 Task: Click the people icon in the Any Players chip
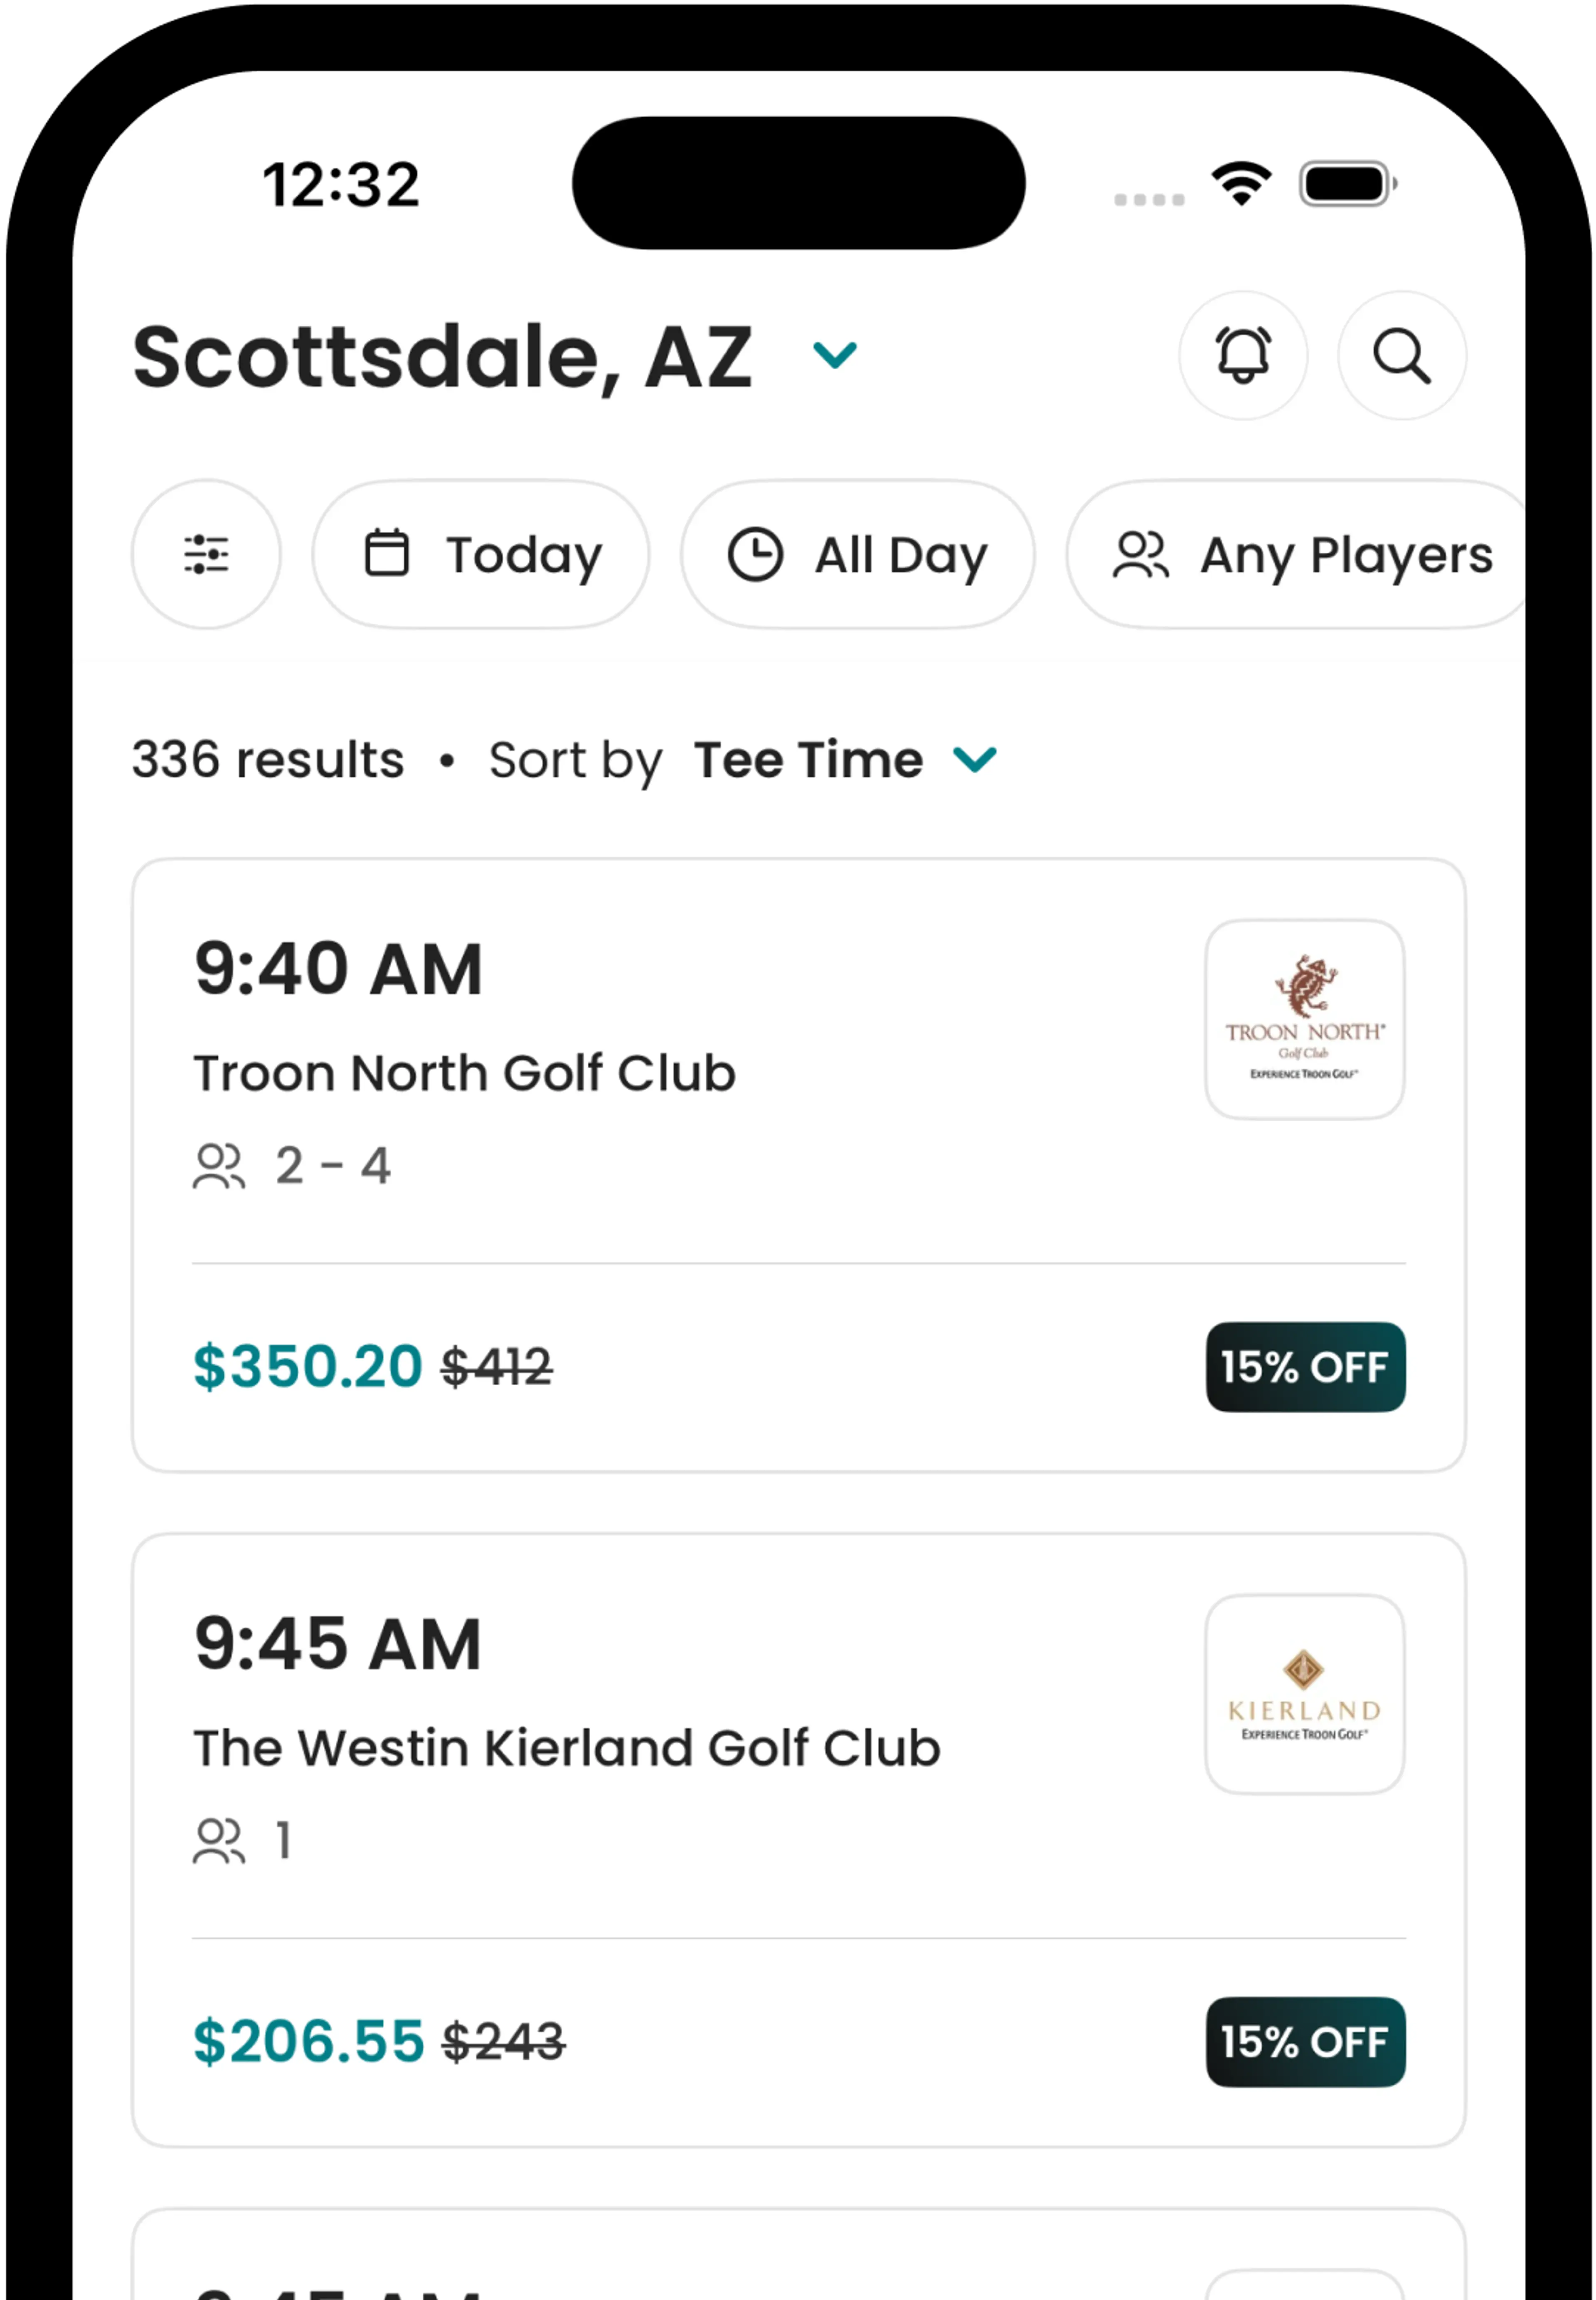[1140, 554]
